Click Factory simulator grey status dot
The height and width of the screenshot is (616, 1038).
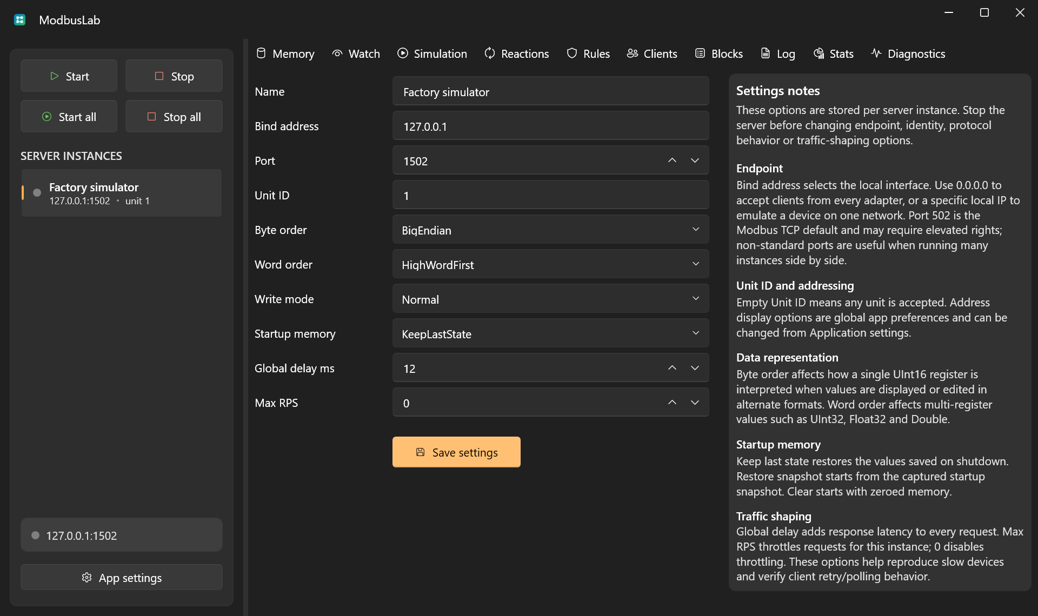pyautogui.click(x=37, y=193)
